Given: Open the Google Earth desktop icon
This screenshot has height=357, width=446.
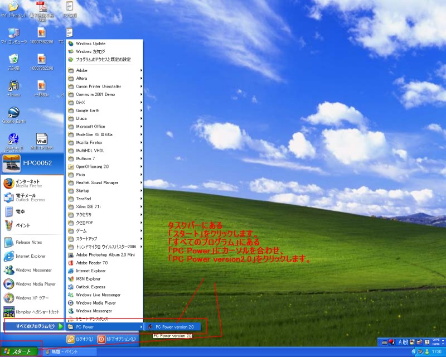Looking at the screenshot, I should click(x=13, y=115).
